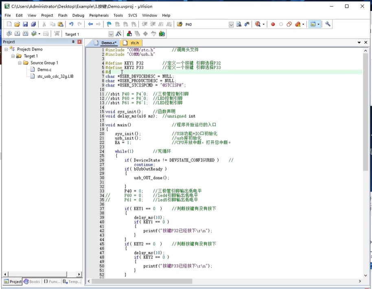Click the Enable/Disable Breakpoint circle icon
372x289 pixels.
281,24
